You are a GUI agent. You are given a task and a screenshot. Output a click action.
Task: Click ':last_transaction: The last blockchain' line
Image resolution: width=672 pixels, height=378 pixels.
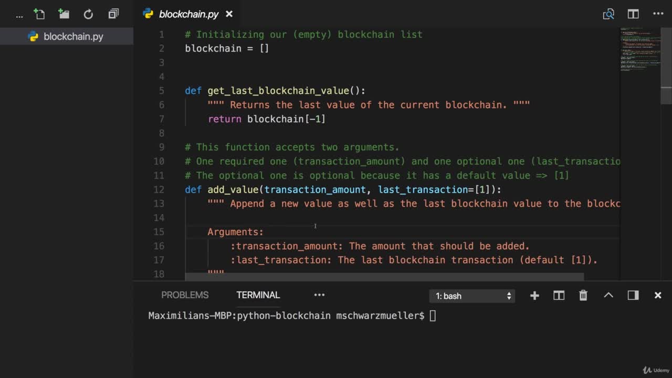414,260
